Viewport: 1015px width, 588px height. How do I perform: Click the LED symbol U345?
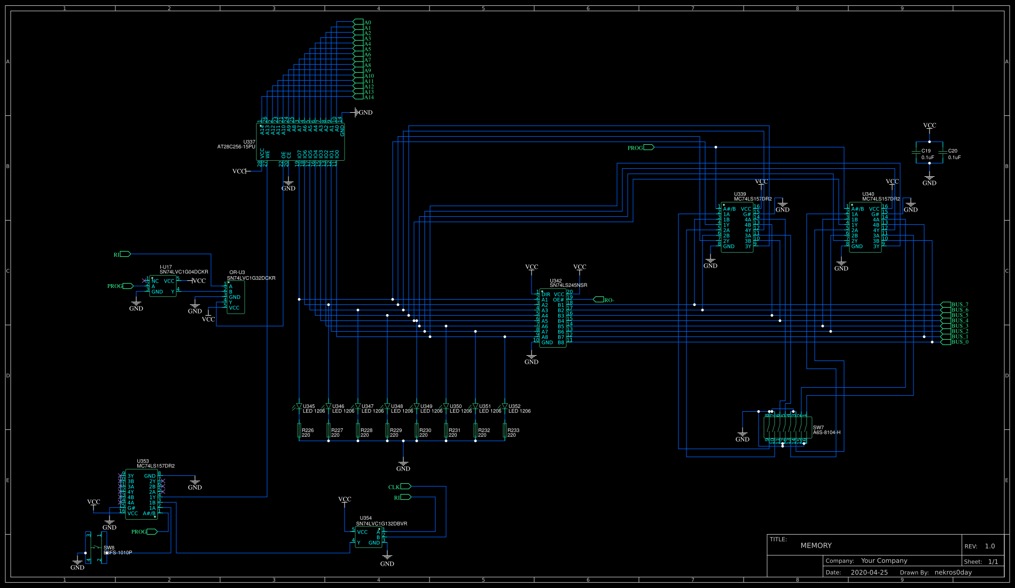pos(299,406)
